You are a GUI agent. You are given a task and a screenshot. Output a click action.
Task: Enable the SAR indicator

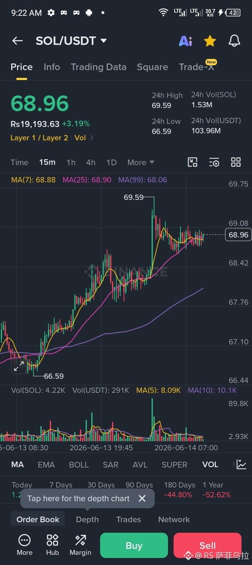click(x=111, y=465)
